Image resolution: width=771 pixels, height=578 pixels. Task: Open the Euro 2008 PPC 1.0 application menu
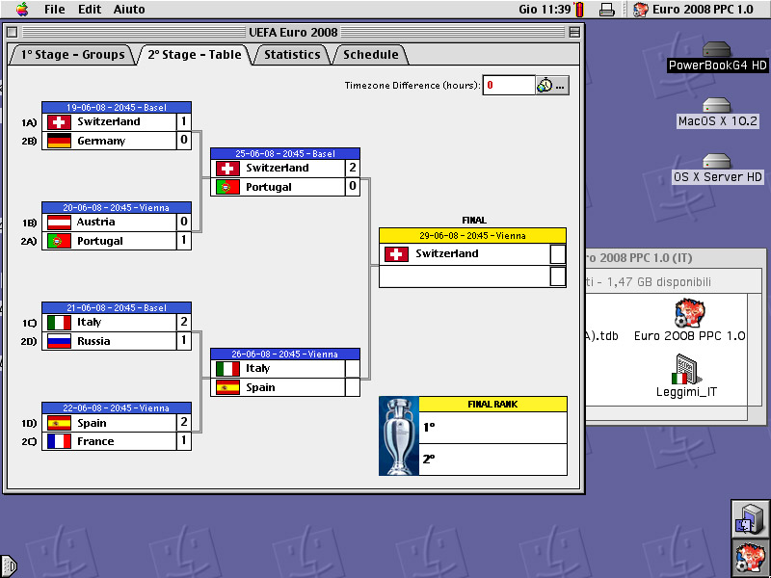coord(693,10)
